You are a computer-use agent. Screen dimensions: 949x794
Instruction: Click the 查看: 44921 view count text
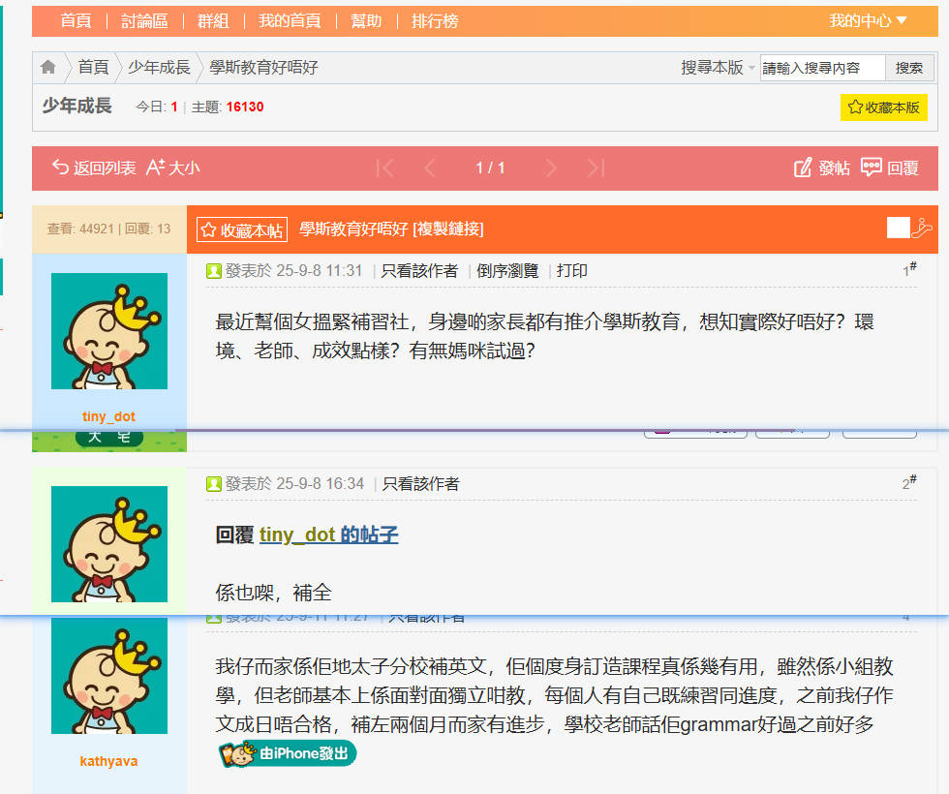pos(80,229)
